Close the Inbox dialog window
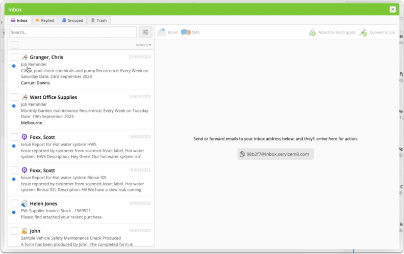 (x=392, y=10)
